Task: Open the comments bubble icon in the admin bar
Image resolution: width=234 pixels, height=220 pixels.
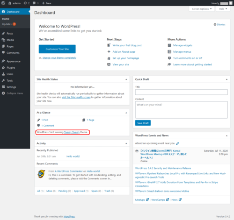Action: click(x=34, y=3)
